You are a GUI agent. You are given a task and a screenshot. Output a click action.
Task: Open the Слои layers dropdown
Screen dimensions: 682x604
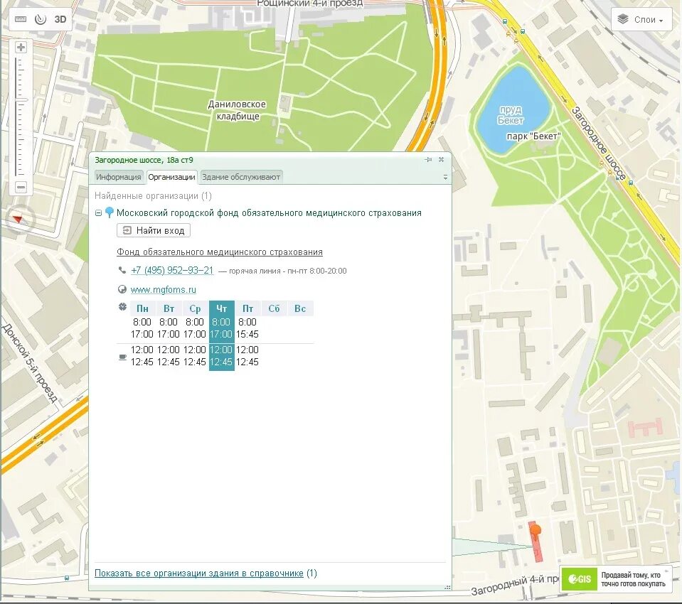pos(641,20)
